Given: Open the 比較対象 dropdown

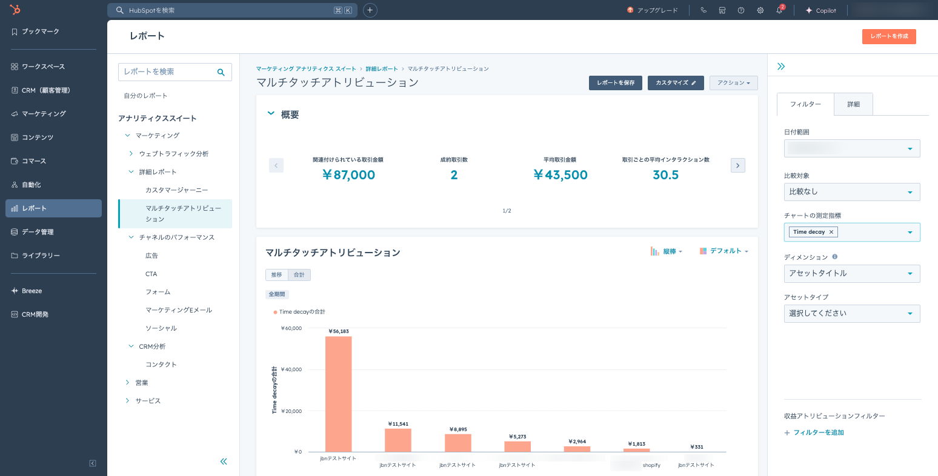Looking at the screenshot, I should coord(852,192).
